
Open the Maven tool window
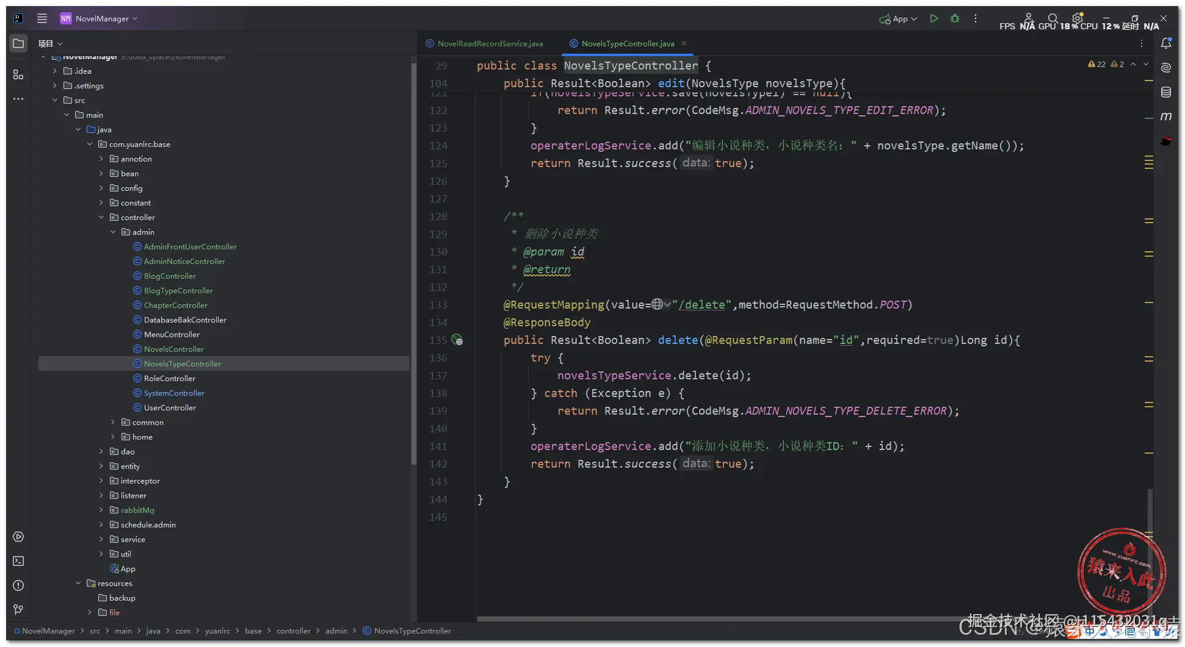pyautogui.click(x=1166, y=116)
